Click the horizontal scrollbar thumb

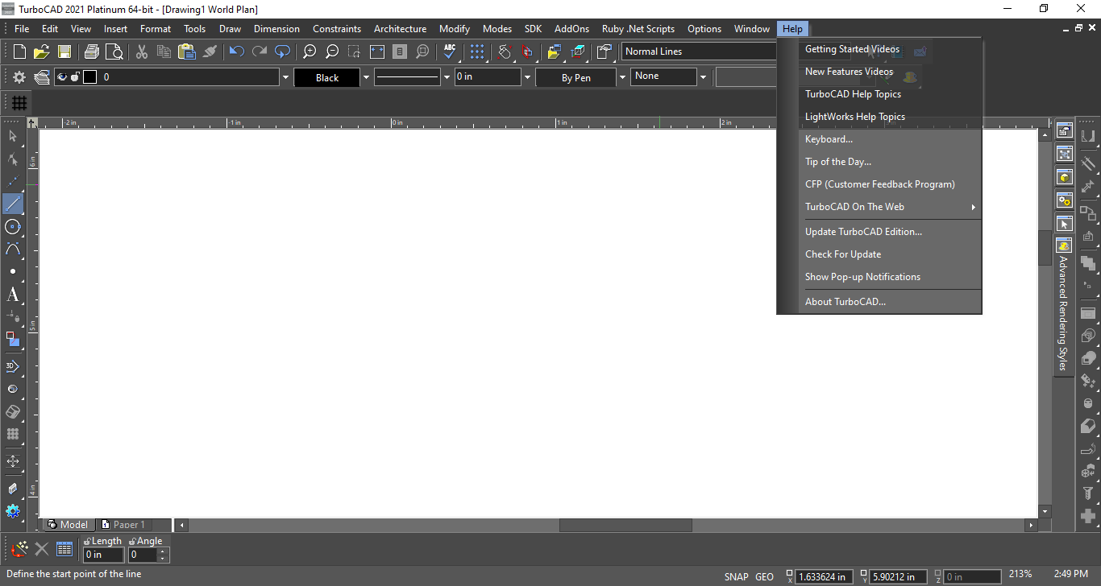(x=625, y=525)
